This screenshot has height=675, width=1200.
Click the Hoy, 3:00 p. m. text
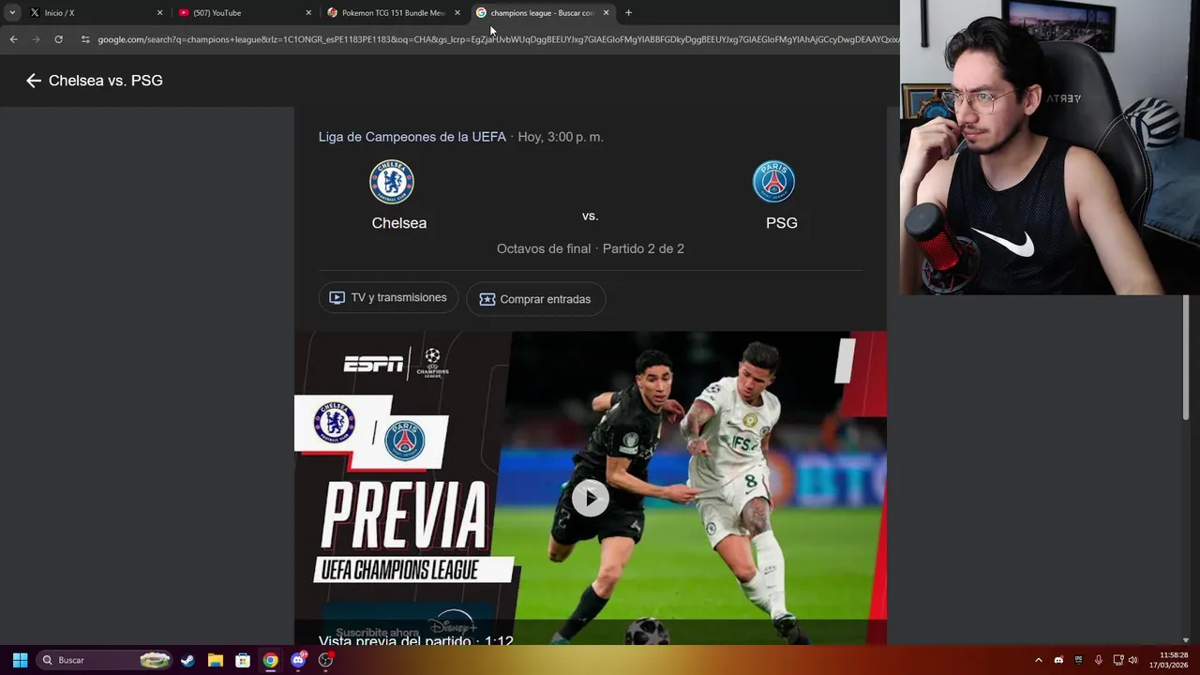561,137
